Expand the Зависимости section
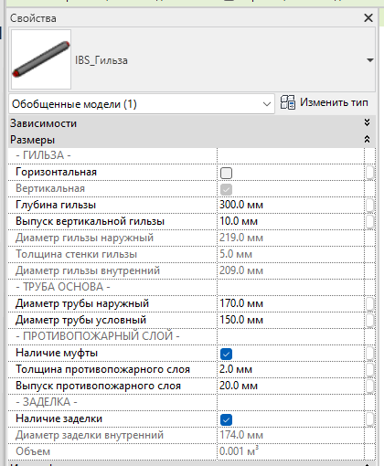 [367, 123]
